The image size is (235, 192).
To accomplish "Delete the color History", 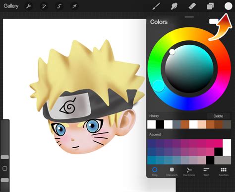I will tap(218, 116).
